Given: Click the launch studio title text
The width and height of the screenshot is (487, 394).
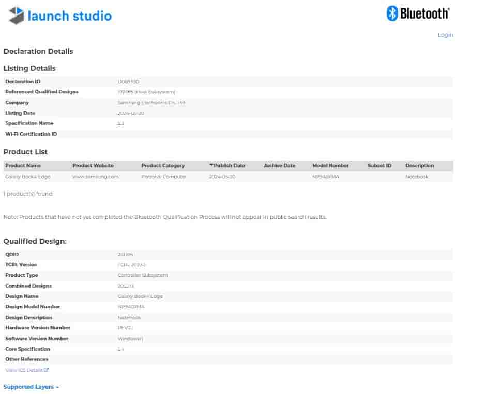Looking at the screenshot, I should pyautogui.click(x=69, y=16).
